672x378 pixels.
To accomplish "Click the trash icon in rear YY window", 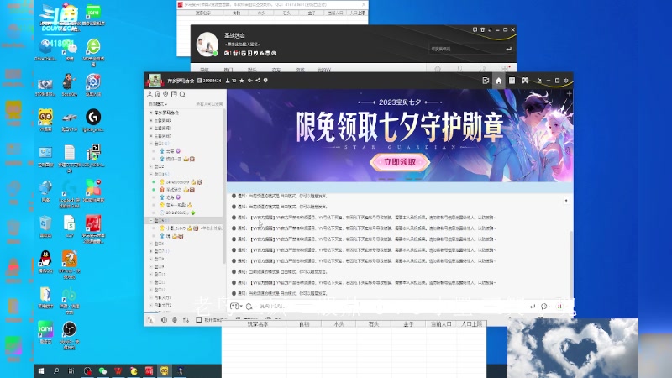I will point(482,29).
